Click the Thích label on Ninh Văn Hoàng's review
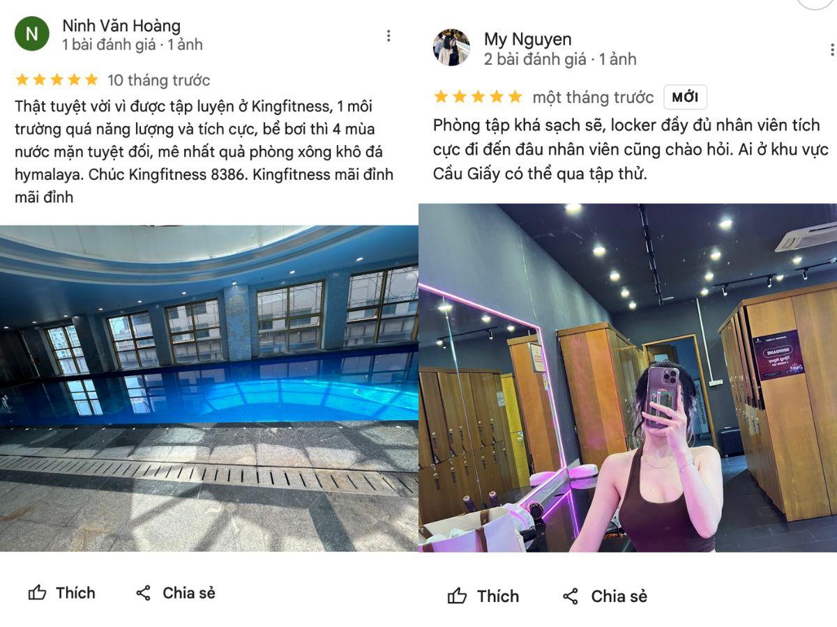This screenshot has height=627, width=837. (x=75, y=593)
